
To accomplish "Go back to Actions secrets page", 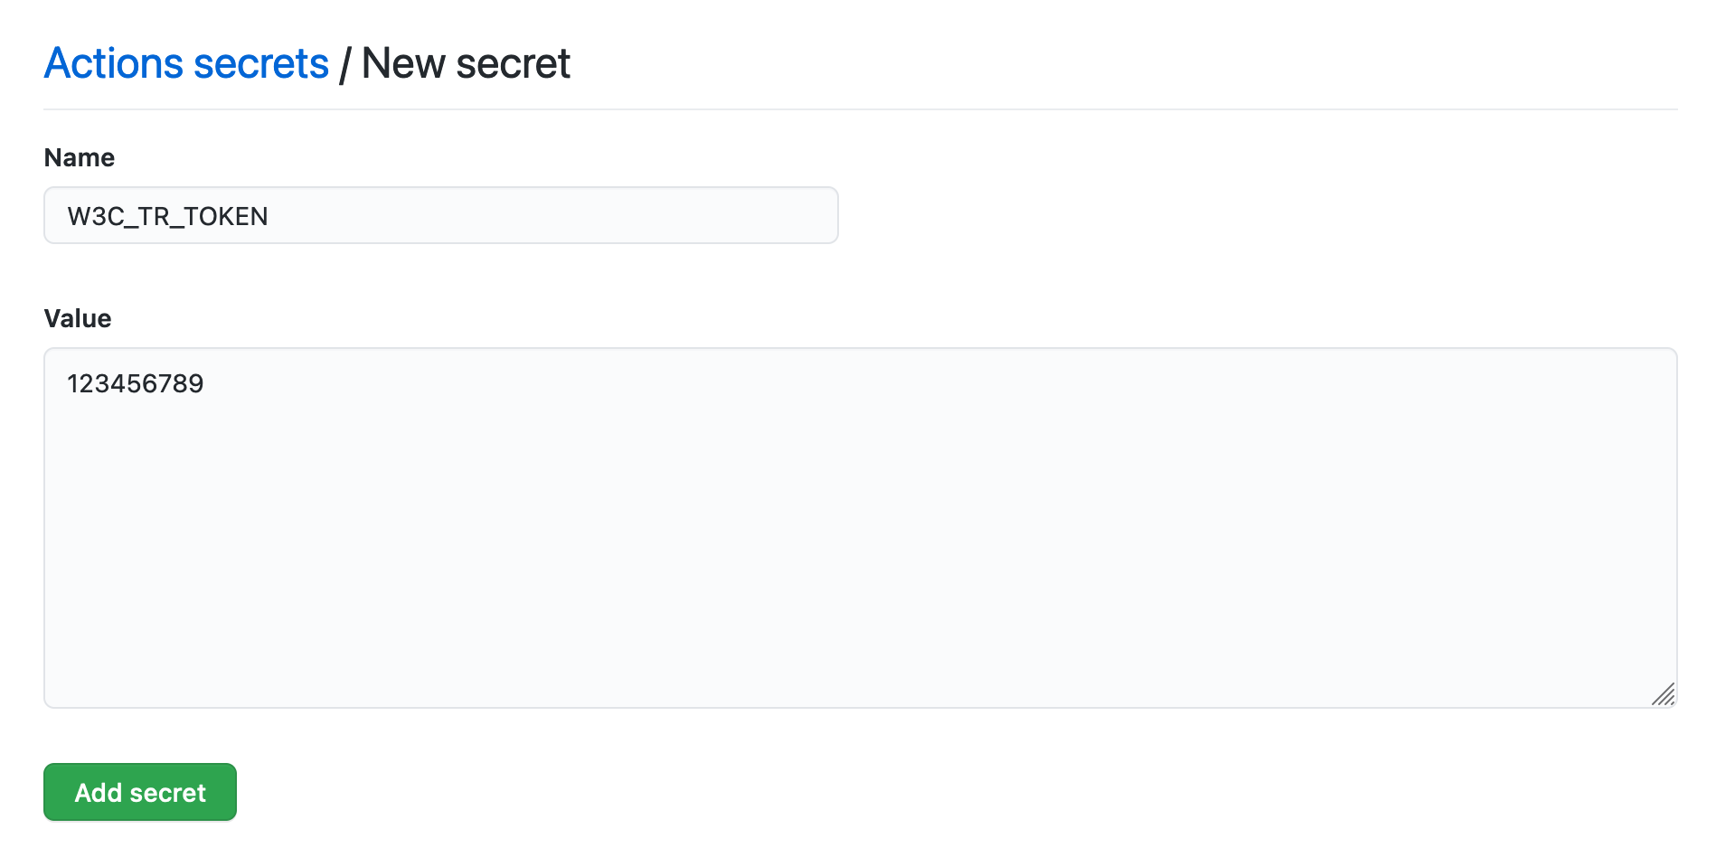I will (186, 64).
